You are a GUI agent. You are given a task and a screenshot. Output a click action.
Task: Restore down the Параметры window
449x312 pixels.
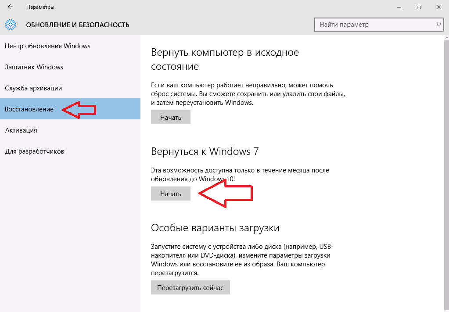419,7
